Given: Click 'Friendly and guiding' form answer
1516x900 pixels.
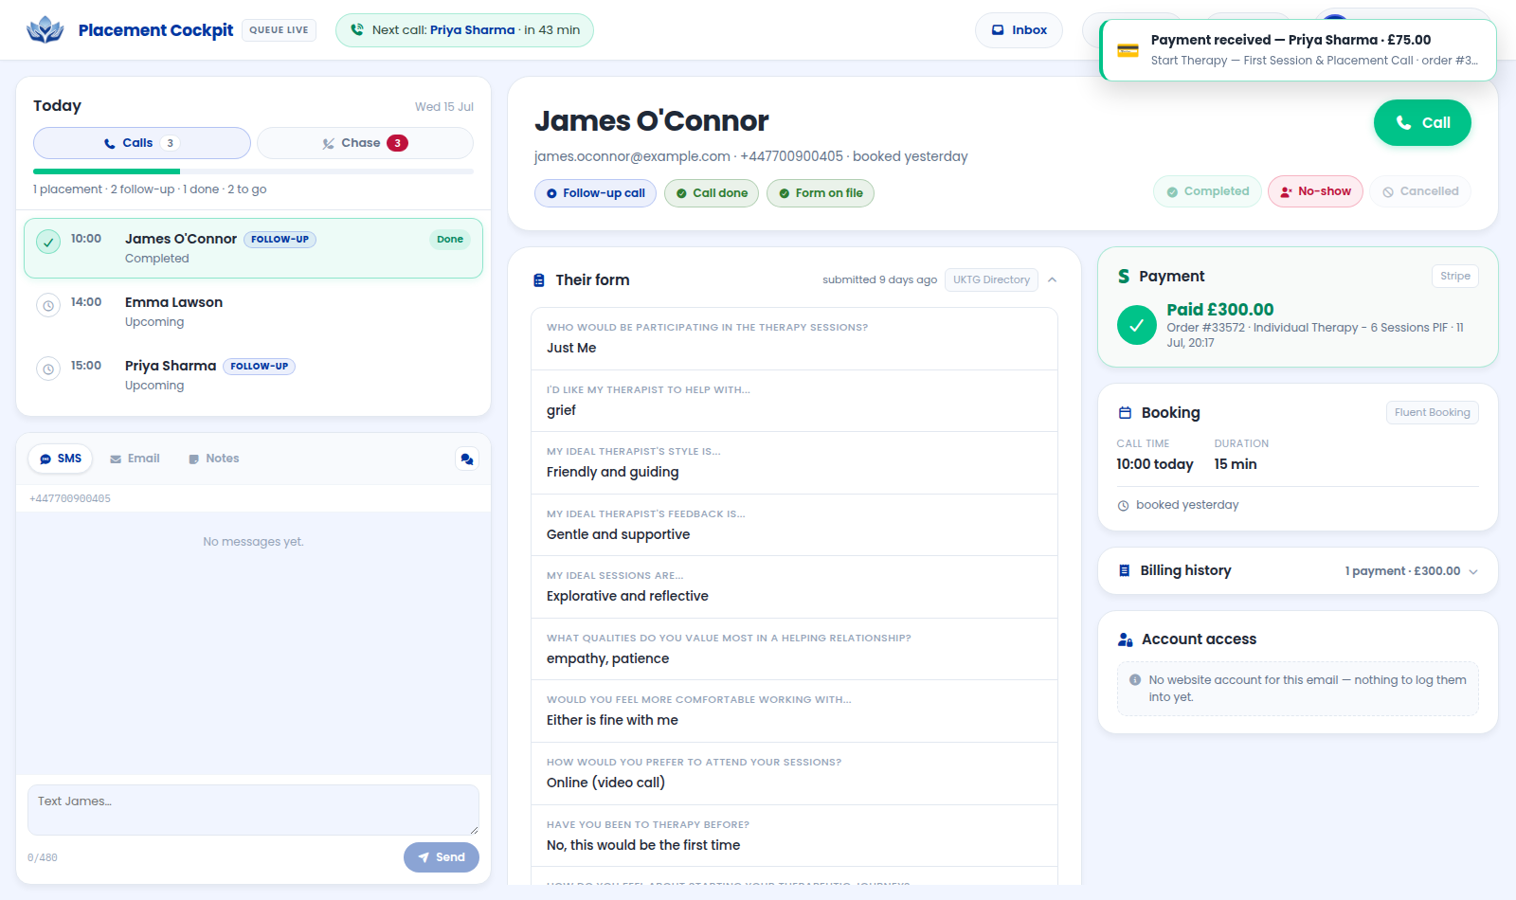Looking at the screenshot, I should click(x=613, y=473).
